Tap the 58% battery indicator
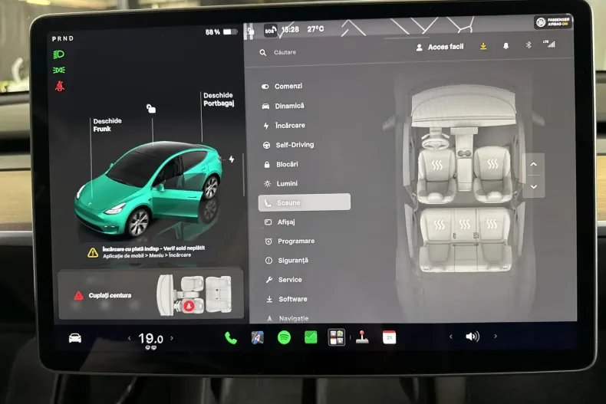This screenshot has height=404, width=606. [x=221, y=31]
